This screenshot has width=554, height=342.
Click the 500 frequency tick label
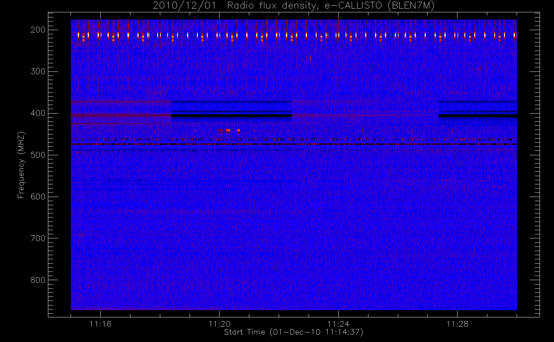point(38,155)
